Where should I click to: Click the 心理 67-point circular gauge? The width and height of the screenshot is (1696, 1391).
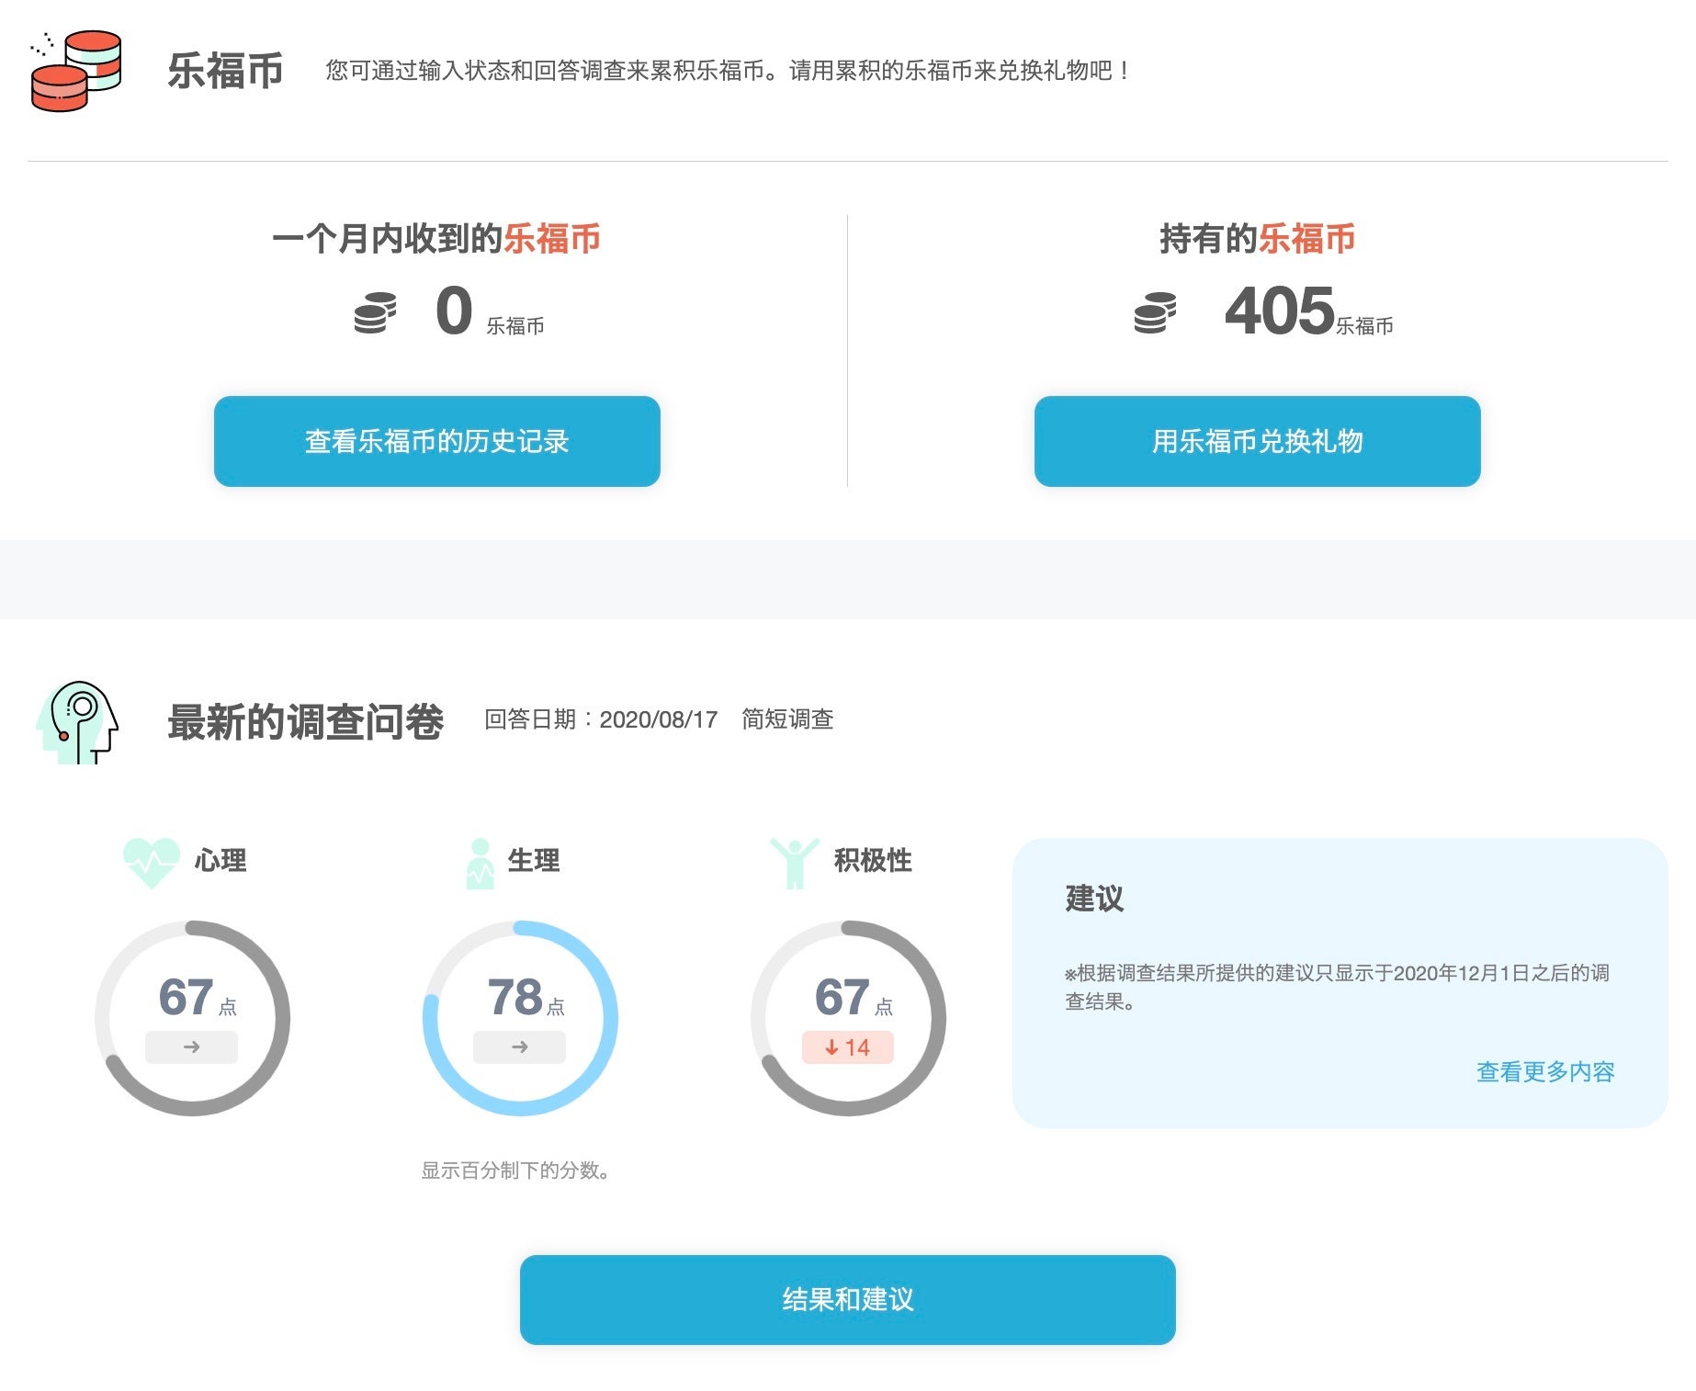pos(192,1018)
